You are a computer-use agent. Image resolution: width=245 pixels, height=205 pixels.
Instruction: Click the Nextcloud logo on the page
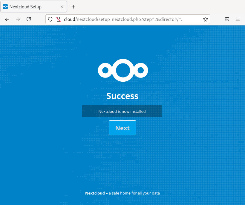tap(123, 70)
